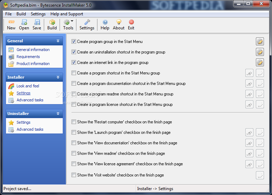Click arrow button on 'Launch program' row
The width and height of the screenshot is (272, 195).
(249, 132)
